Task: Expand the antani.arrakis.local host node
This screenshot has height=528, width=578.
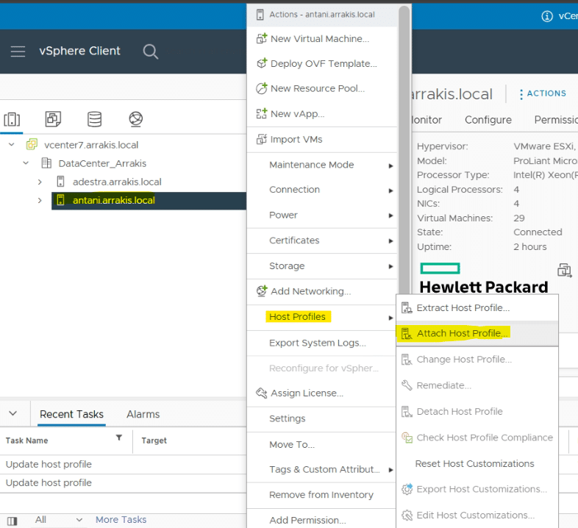Action: [x=40, y=200]
